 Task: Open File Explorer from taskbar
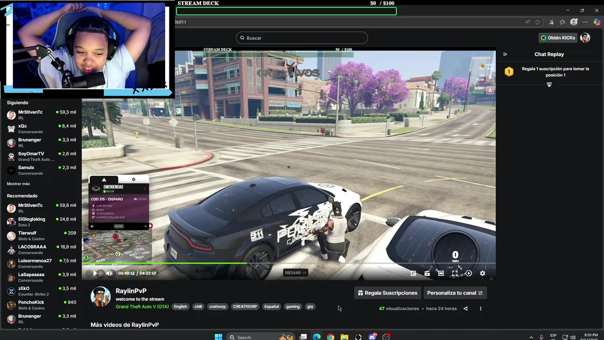344,337
